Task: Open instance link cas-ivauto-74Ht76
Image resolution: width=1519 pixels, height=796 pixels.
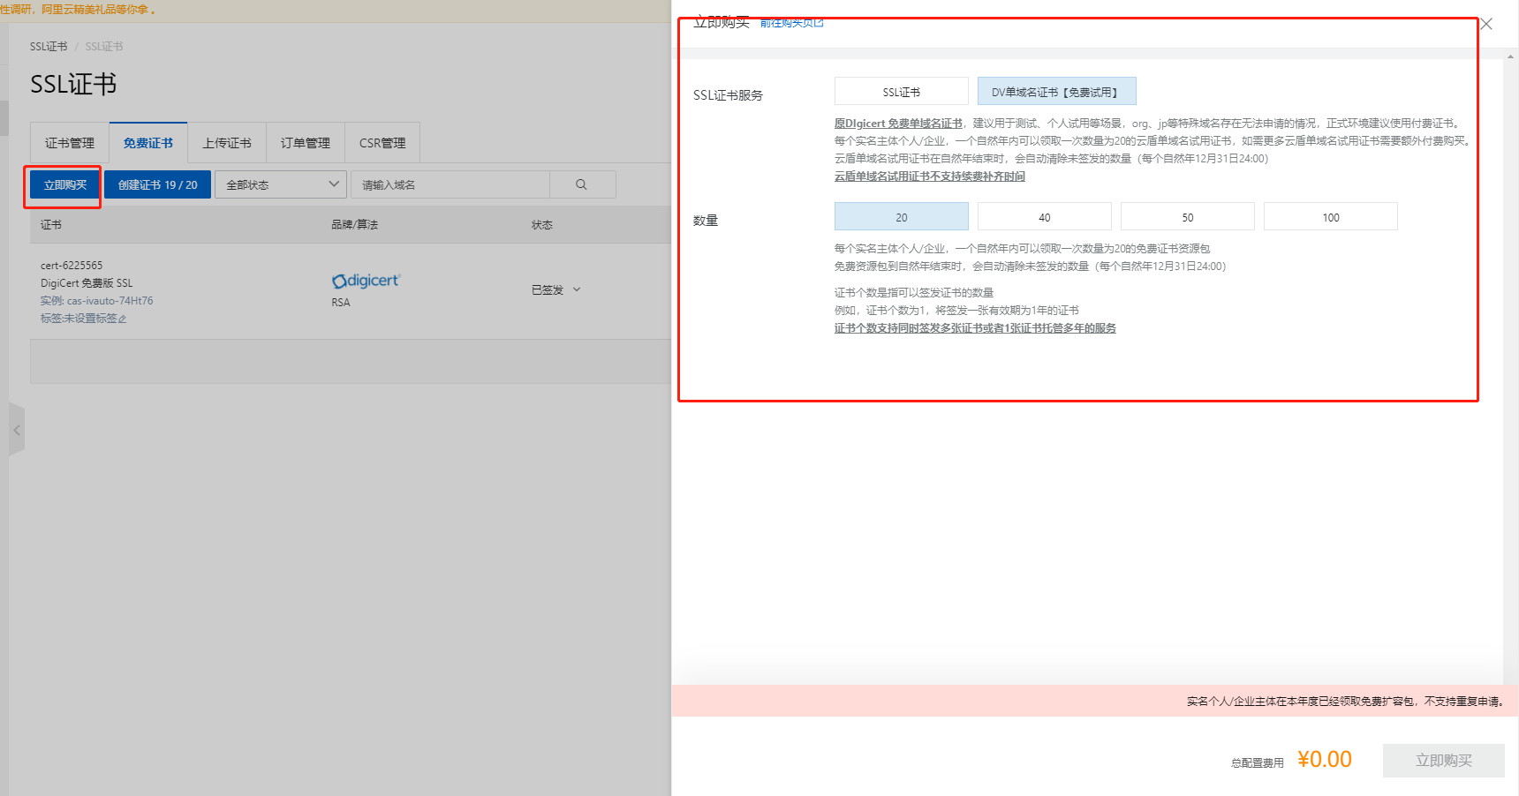Action: (x=110, y=301)
